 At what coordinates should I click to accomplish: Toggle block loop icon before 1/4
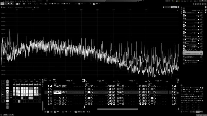point(24,4)
